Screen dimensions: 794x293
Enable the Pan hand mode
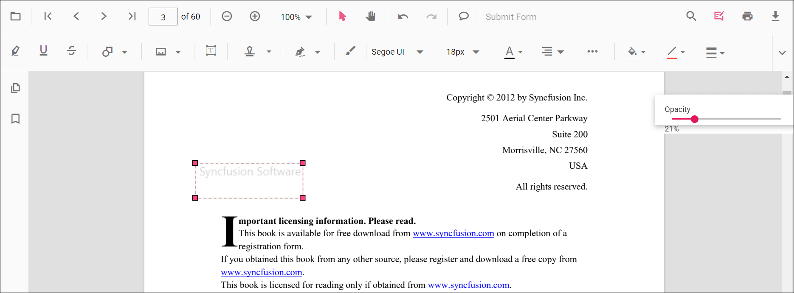[370, 17]
